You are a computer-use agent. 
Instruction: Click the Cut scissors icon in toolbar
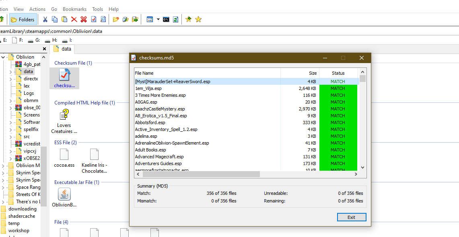pyautogui.click(x=45, y=20)
